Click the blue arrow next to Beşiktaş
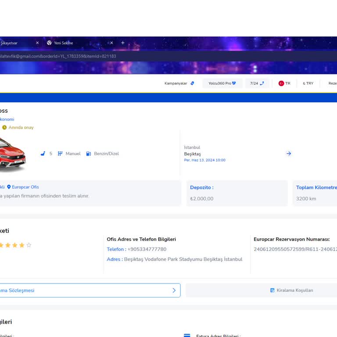 (288, 154)
